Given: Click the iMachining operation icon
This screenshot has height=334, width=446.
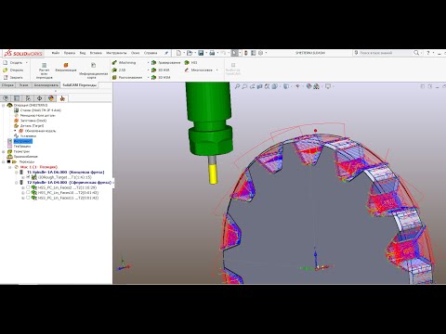Looking at the screenshot, I should [x=114, y=62].
